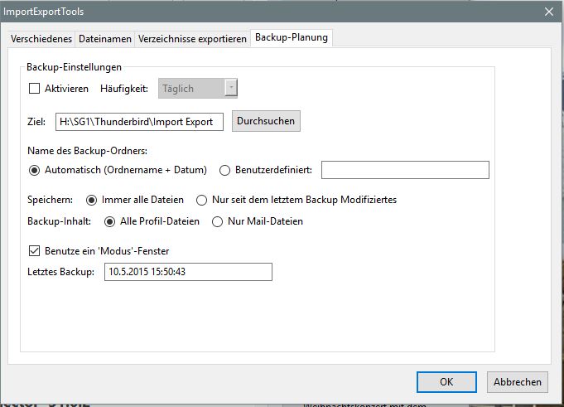Viewport: 564px width, 407px height.
Task: Close the ImportExportTools dialog
Action: point(549,12)
